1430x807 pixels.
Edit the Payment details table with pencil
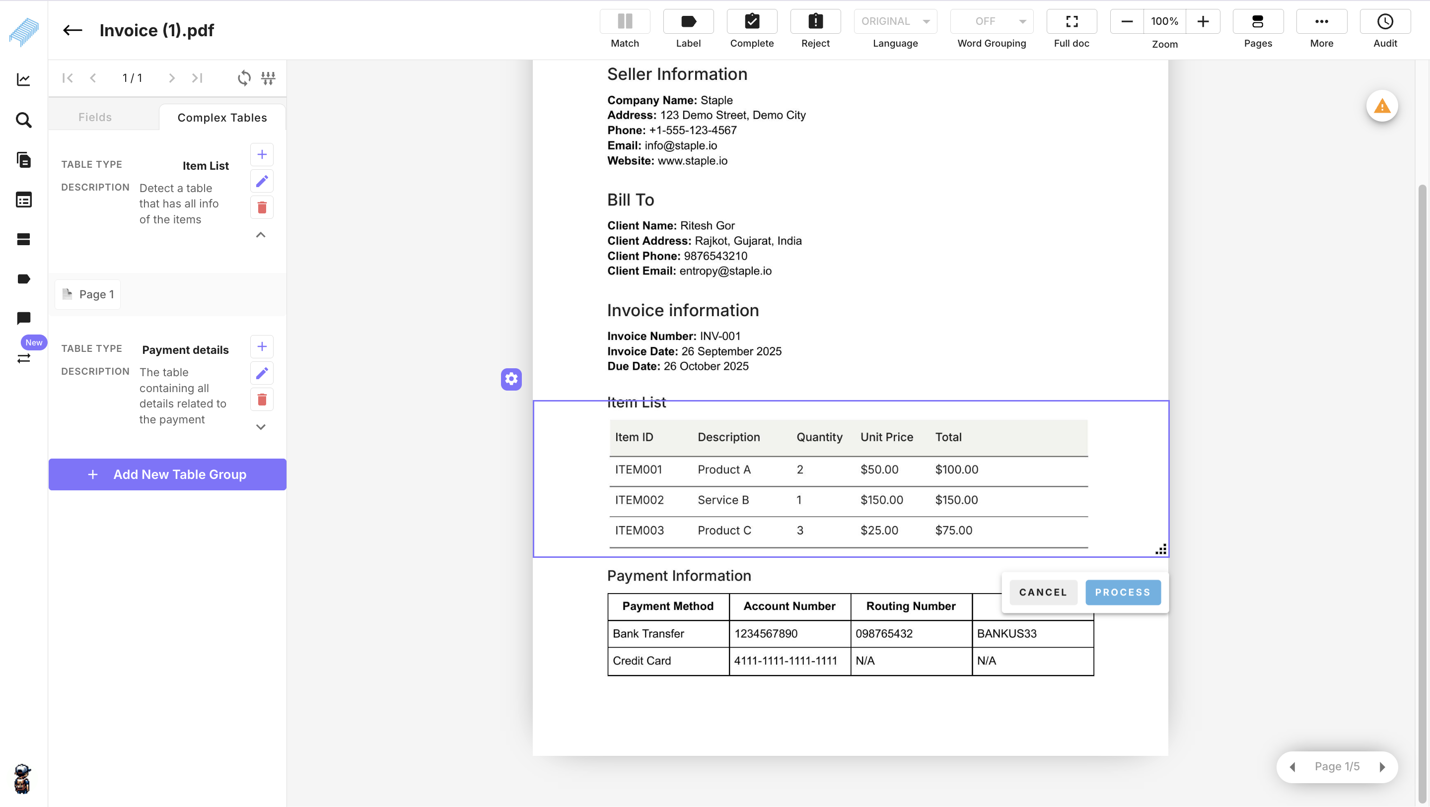tap(262, 373)
